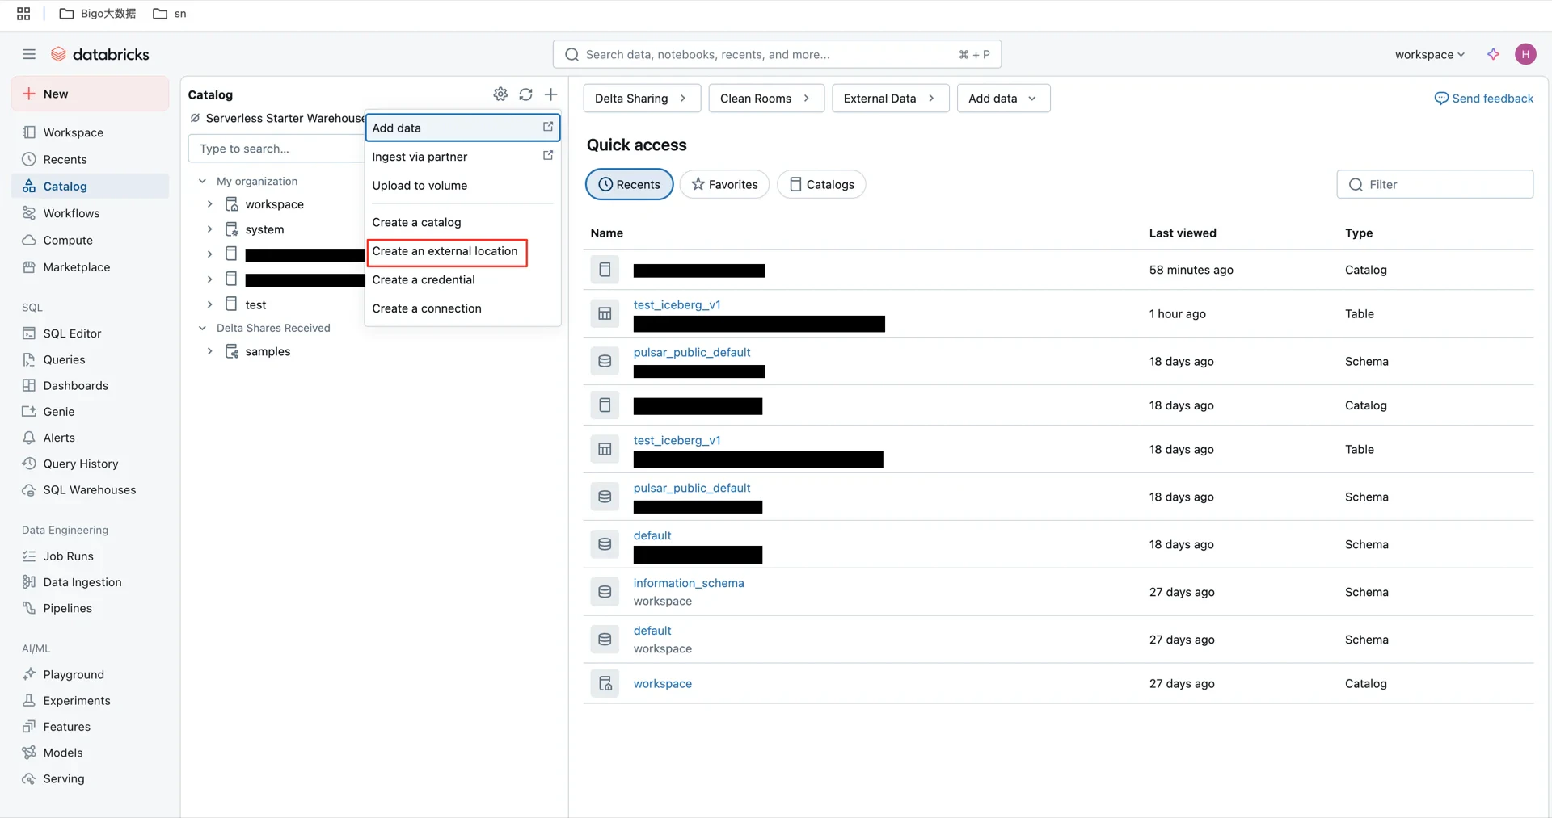Image resolution: width=1552 pixels, height=818 pixels.
Task: Open Data Ingestion
Action: pyautogui.click(x=90, y=582)
